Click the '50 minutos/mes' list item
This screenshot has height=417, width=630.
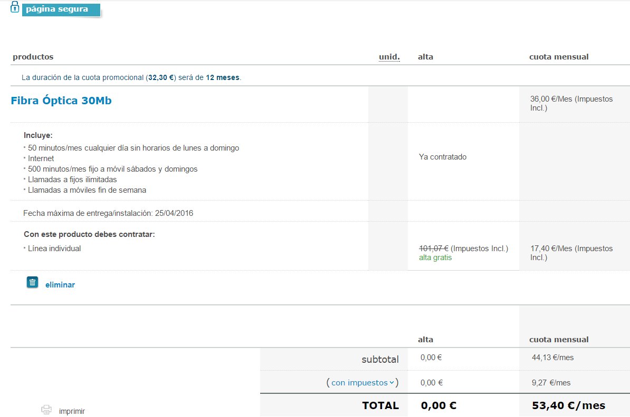tap(133, 148)
